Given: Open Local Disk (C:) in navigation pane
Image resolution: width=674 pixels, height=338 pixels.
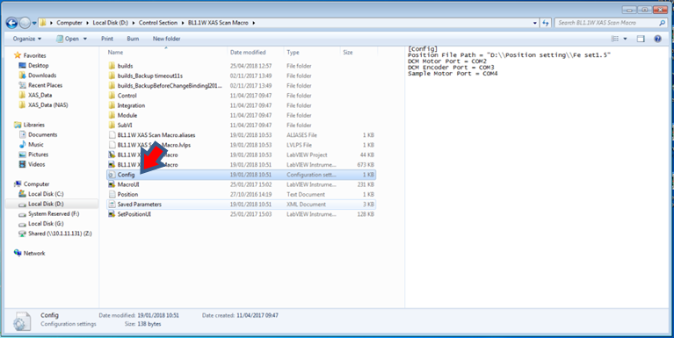Looking at the screenshot, I should (46, 194).
